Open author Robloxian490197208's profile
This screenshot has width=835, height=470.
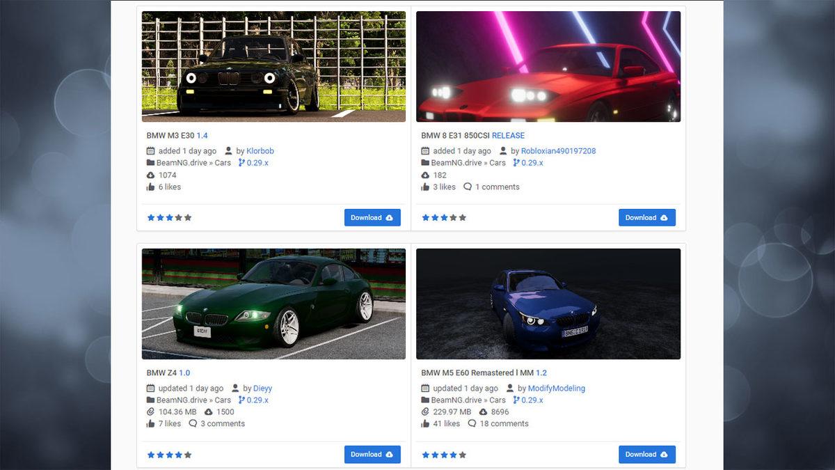click(x=559, y=151)
